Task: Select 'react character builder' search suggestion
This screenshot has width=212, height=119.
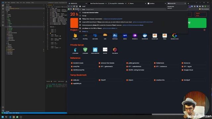Action: point(133,13)
